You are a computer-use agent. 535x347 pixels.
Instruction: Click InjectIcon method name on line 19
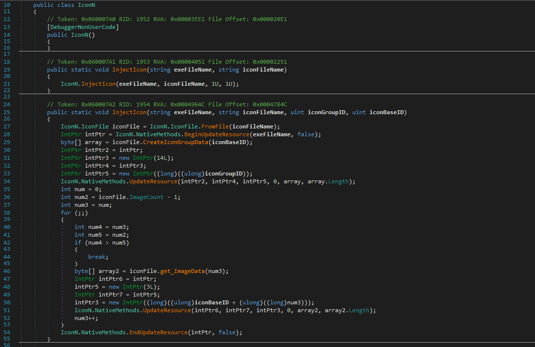point(129,70)
